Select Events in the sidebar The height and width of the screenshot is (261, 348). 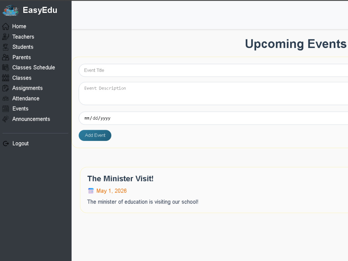click(21, 109)
